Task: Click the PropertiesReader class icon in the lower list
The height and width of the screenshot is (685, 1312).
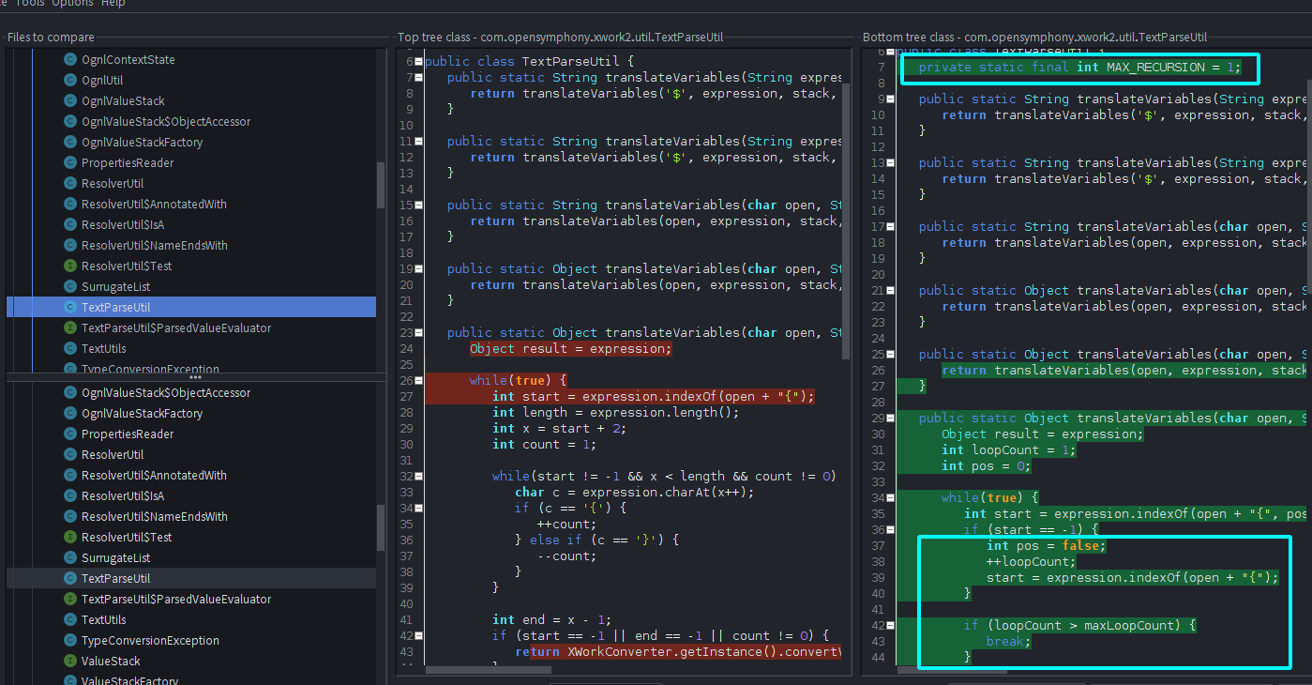Action: pyautogui.click(x=69, y=434)
